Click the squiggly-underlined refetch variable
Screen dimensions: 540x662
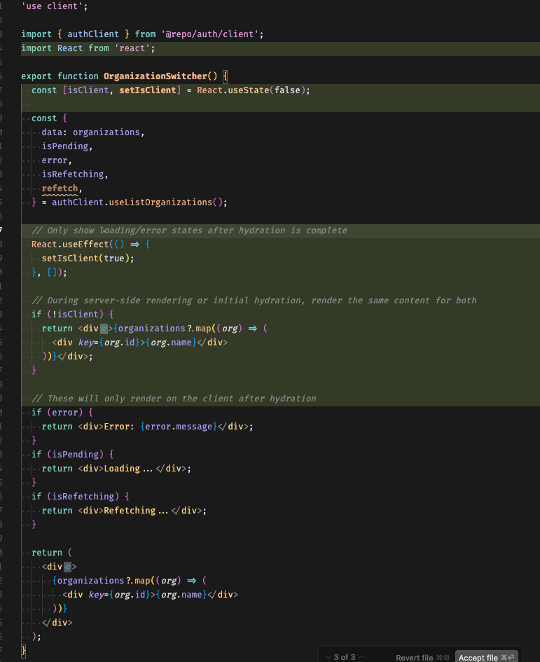(x=60, y=188)
